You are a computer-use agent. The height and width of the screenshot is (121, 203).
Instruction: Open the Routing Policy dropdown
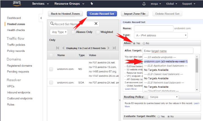(163, 97)
